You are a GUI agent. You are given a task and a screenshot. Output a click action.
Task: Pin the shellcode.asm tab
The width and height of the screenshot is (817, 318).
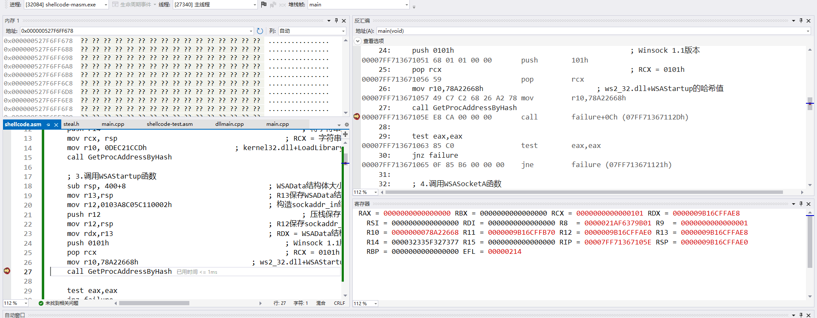click(x=49, y=125)
